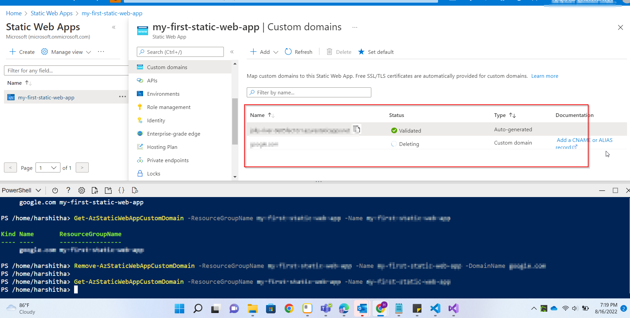630x318 pixels.
Task: Open context menu for my-first-static-web-app row
Action: (123, 97)
